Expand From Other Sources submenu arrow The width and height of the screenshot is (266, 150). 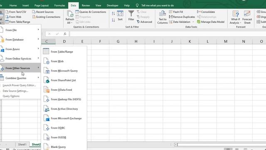(38, 67)
